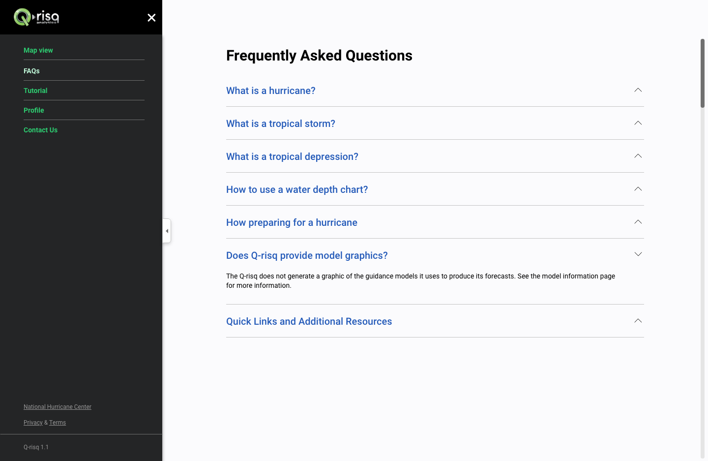
Task: Click the down chevron for model graphics question
Action: (x=638, y=254)
